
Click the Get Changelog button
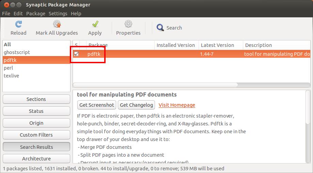pos(137,105)
